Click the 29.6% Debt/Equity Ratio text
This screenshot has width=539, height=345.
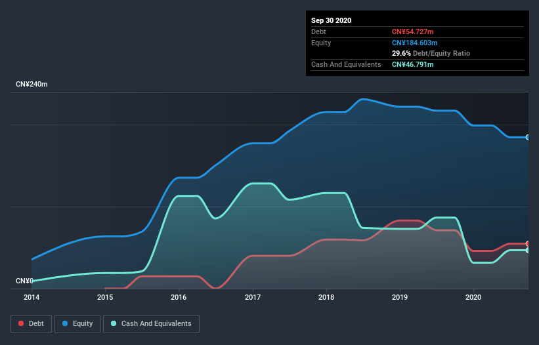[x=431, y=53]
